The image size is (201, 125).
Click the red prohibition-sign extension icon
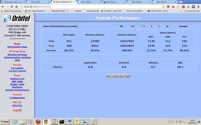pyautogui.click(x=183, y=7)
